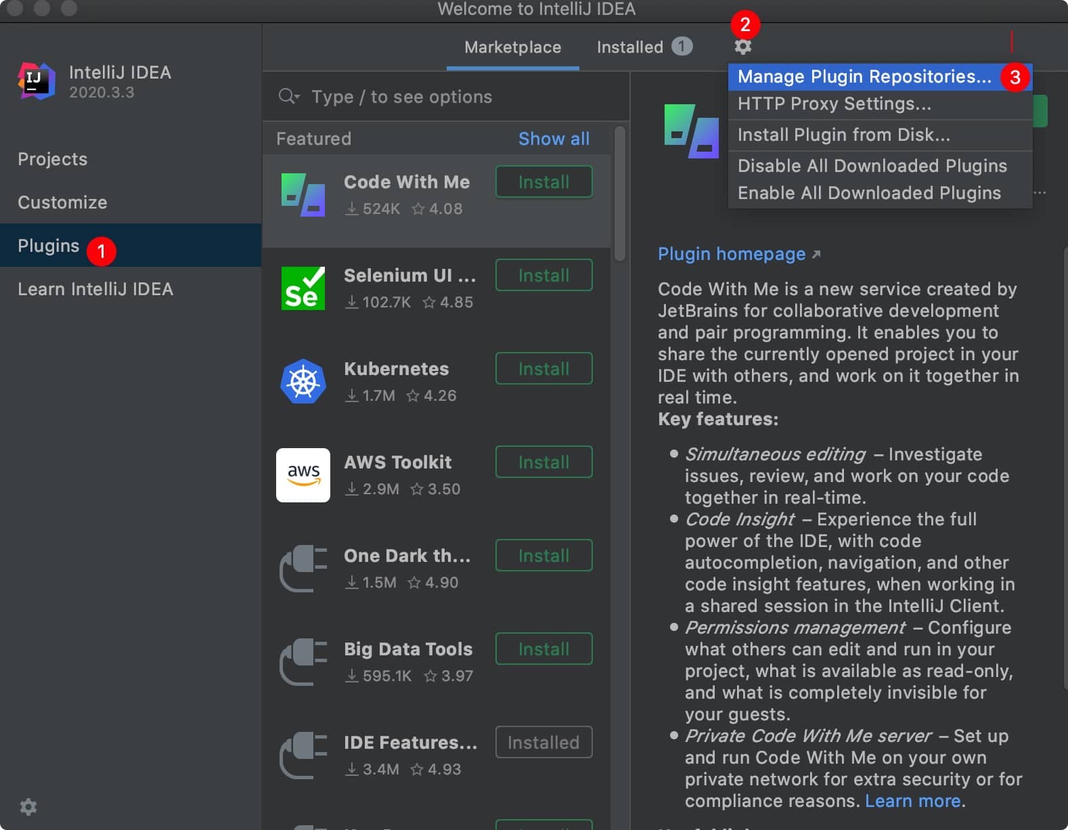Open Learn IntelliJ IDEA section

(131, 289)
